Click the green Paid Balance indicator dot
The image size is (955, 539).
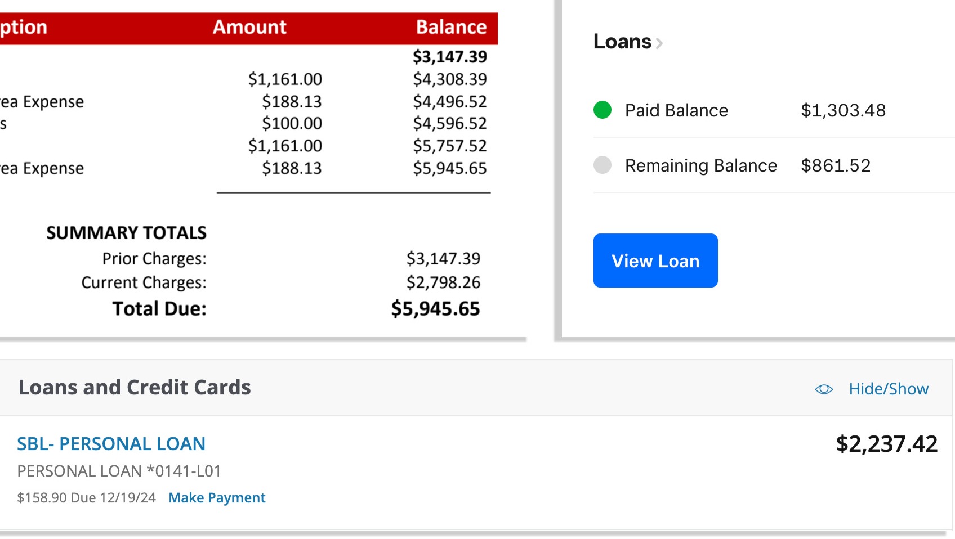click(603, 110)
